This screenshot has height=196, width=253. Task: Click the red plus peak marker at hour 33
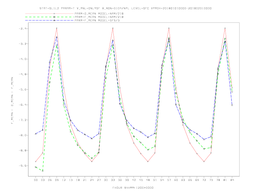[113, 28]
